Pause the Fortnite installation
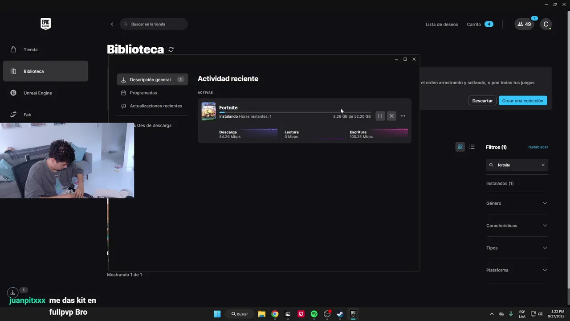This screenshot has height=321, width=570. 380,116
